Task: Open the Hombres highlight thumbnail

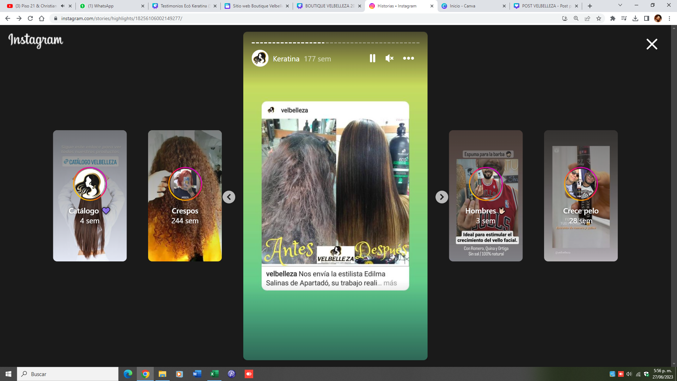Action: [486, 196]
